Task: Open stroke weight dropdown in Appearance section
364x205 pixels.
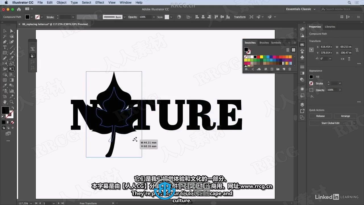Action: click(340, 83)
